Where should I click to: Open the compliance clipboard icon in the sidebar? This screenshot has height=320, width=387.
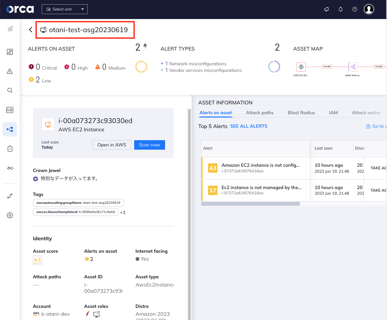(10, 149)
